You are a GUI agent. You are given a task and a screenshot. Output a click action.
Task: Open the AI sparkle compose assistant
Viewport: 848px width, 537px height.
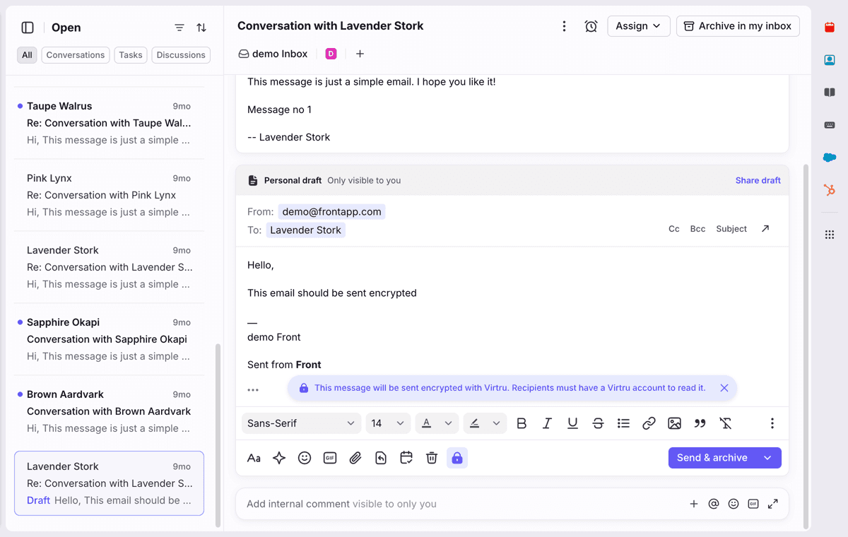(279, 458)
